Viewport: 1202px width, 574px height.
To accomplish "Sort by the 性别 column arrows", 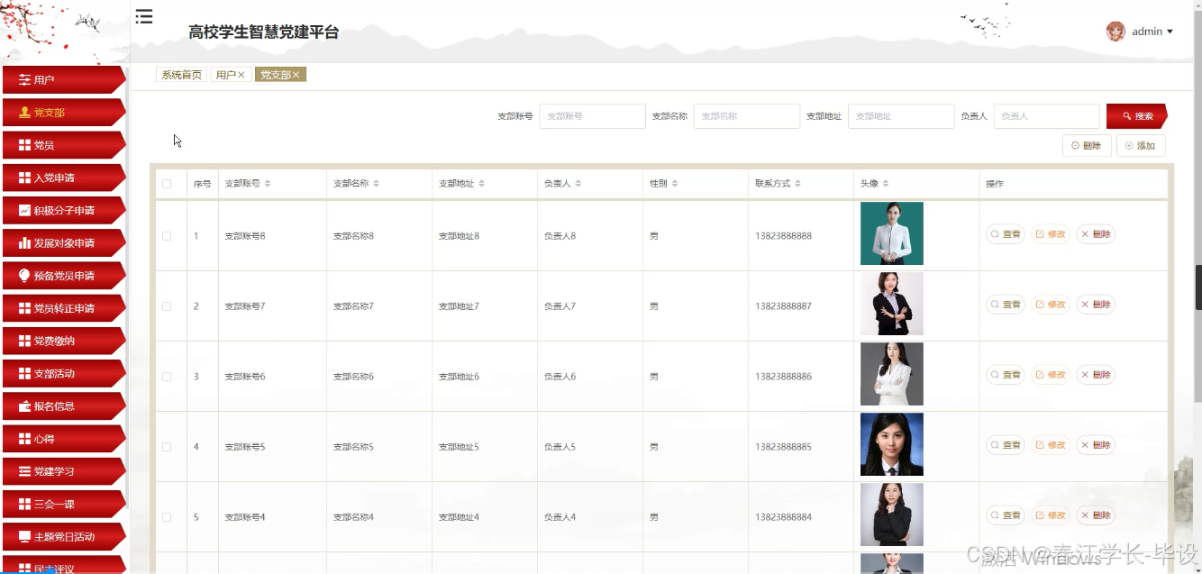I will pos(675,184).
